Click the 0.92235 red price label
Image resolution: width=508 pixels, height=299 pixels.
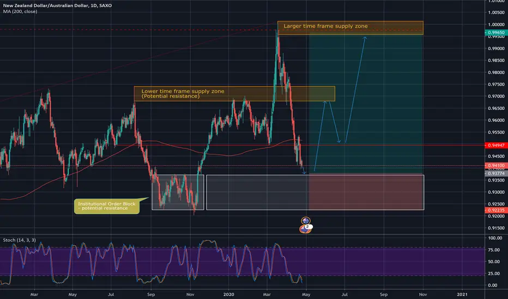(x=495, y=210)
